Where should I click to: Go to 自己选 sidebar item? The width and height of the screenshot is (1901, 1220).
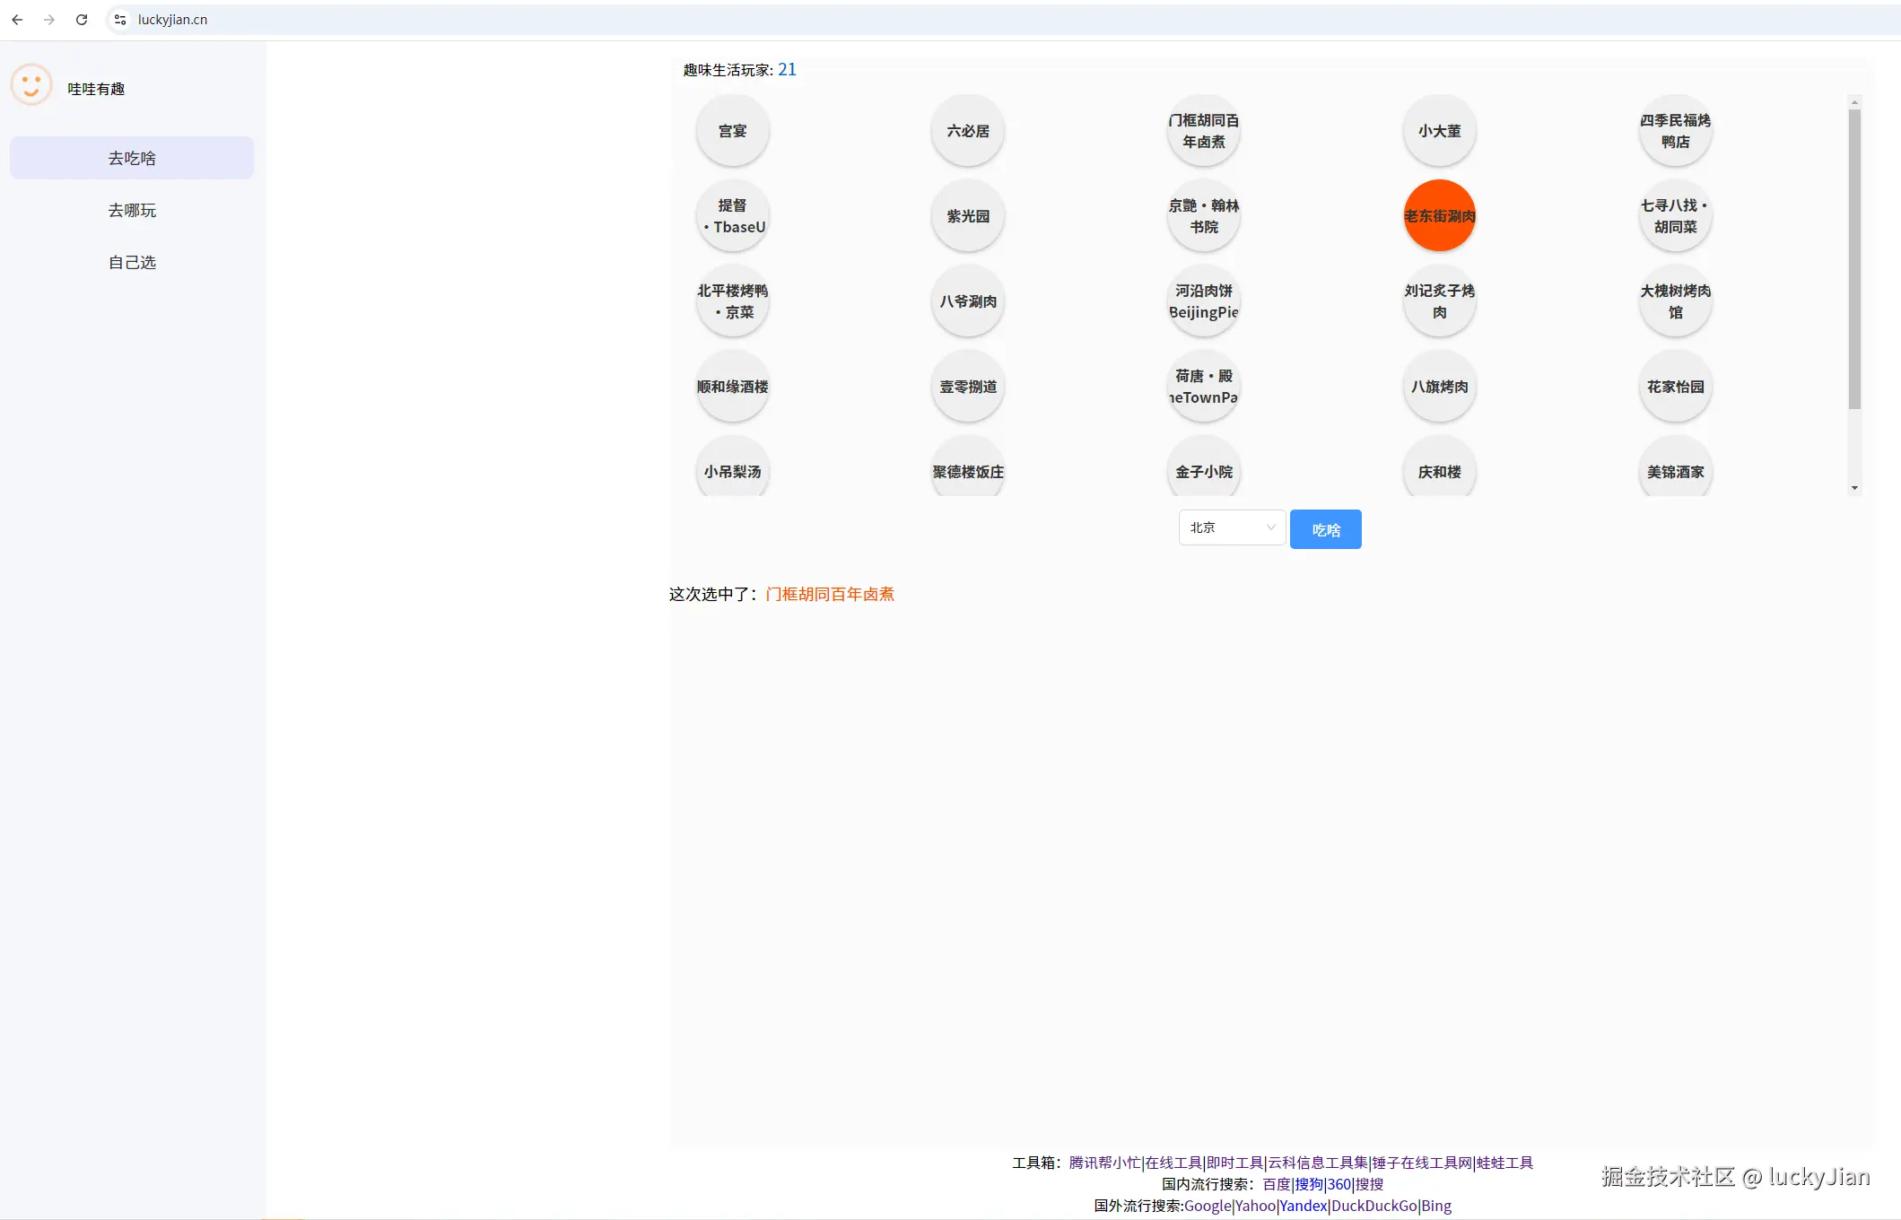(x=132, y=262)
